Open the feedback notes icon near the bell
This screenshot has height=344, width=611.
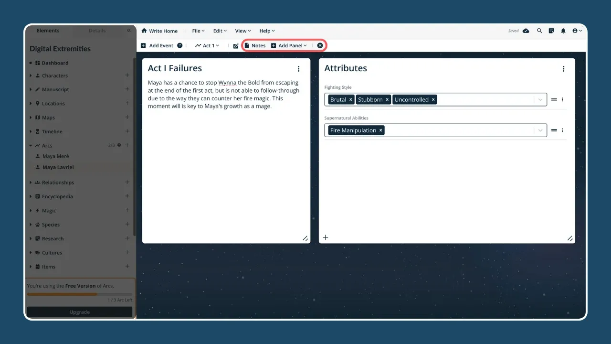point(551,31)
